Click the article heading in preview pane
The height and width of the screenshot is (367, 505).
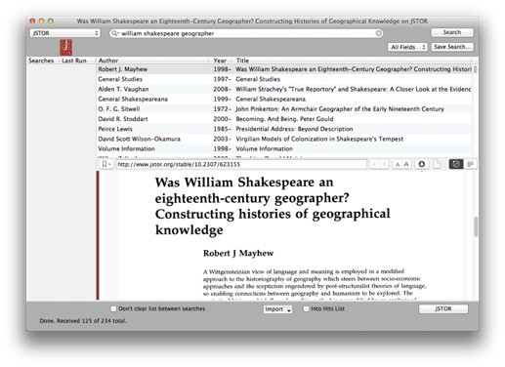coord(273,206)
